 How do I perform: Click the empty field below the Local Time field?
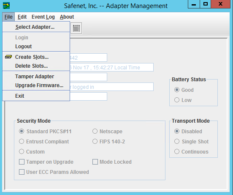[88, 77]
